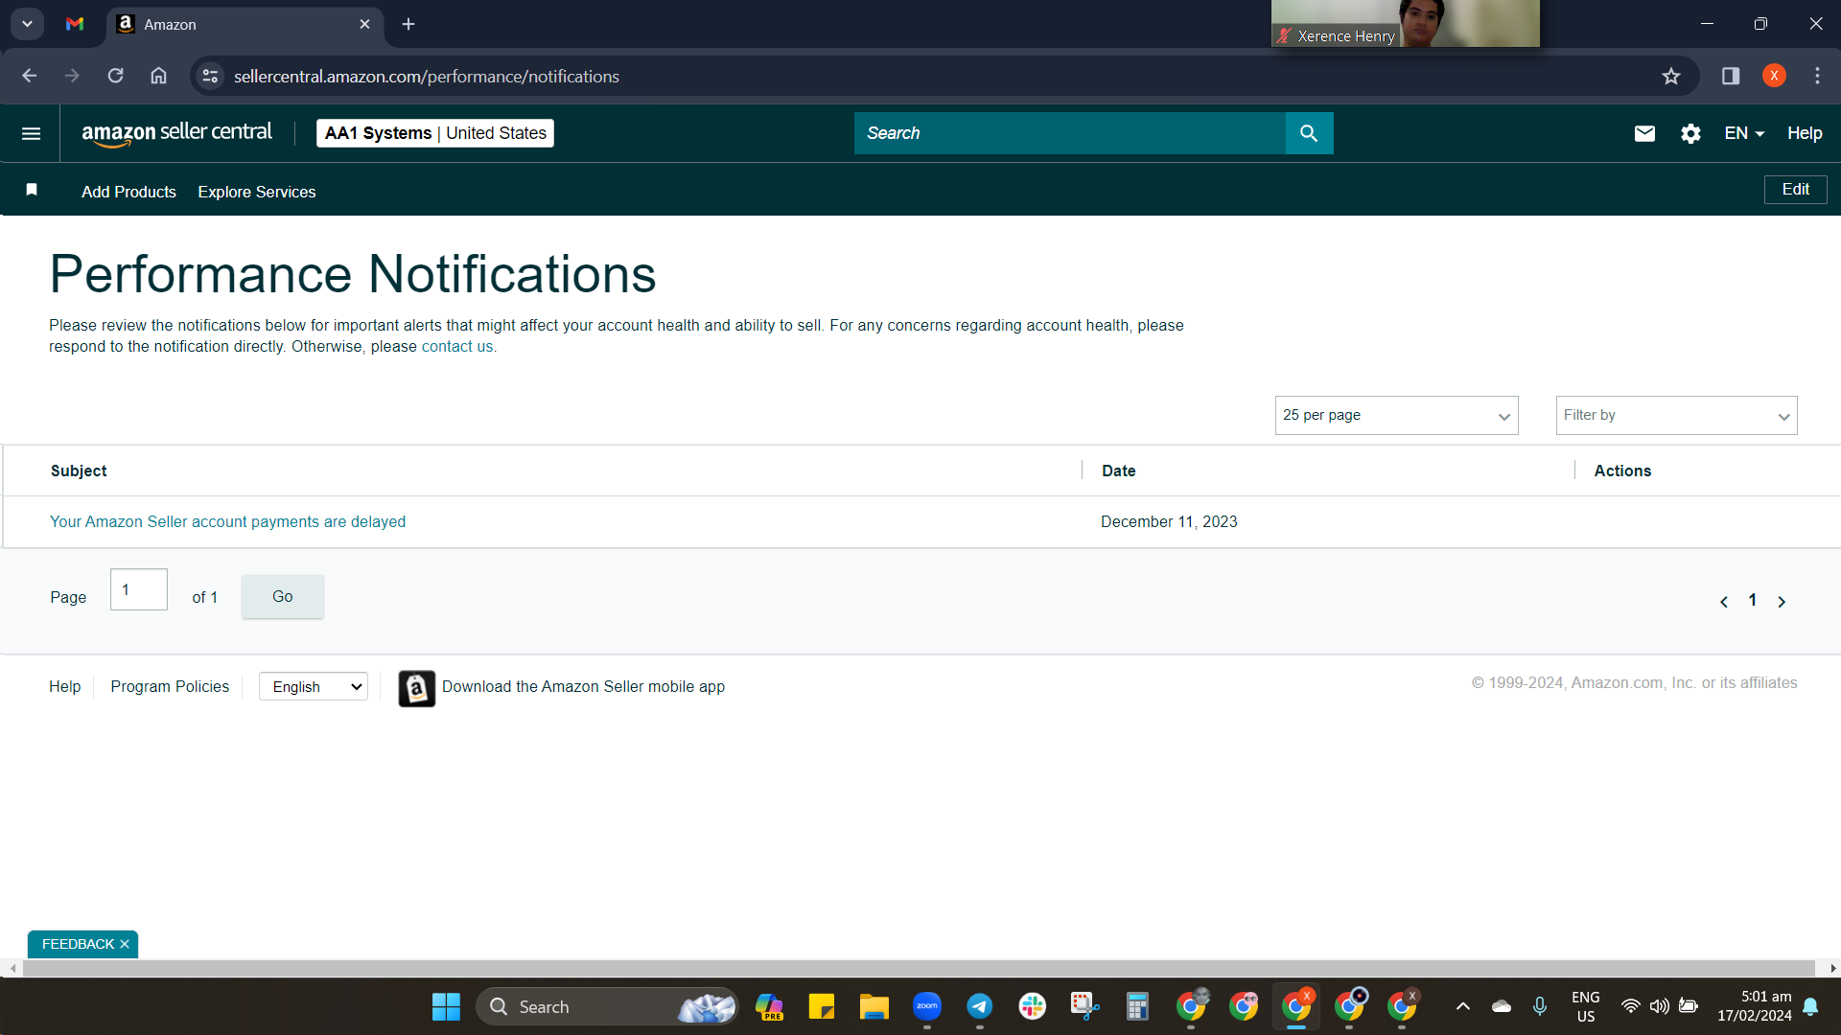Viewport: 1841px width, 1035px height.
Task: Click the FEEDBACK button
Action: [x=78, y=944]
